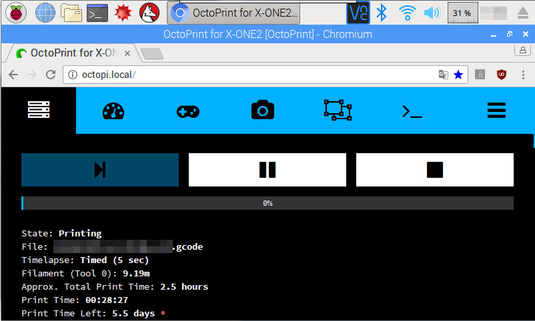Open Mathematica red spiky icon
Screen dimensions: 535x321
click(x=123, y=13)
